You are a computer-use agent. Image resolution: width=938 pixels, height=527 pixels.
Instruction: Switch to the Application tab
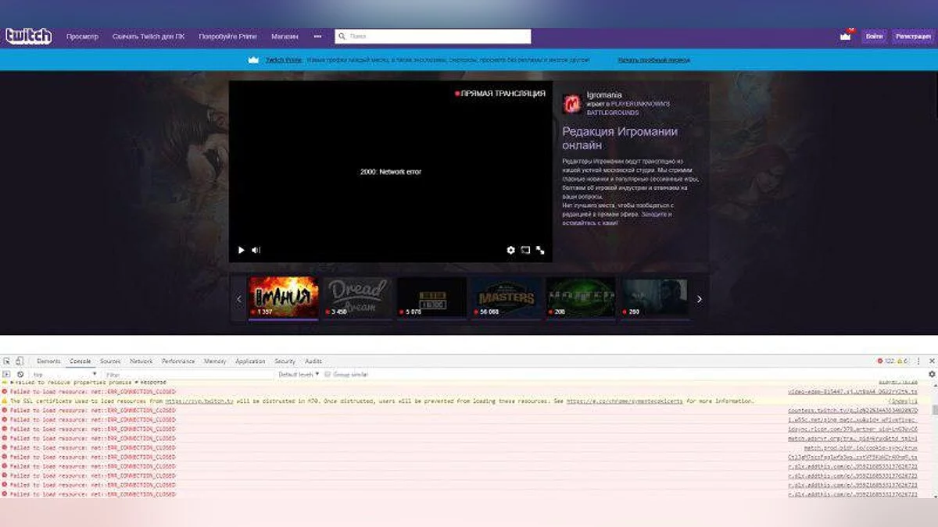point(250,361)
